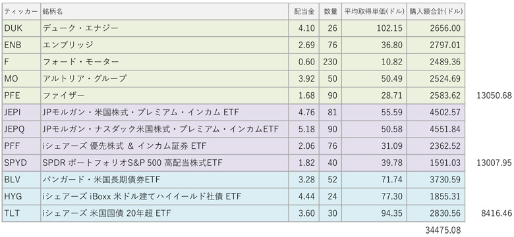This screenshot has height=237, width=514.
Task: Click the フォード・モーター quantity 230 cell
Action: pyautogui.click(x=330, y=62)
